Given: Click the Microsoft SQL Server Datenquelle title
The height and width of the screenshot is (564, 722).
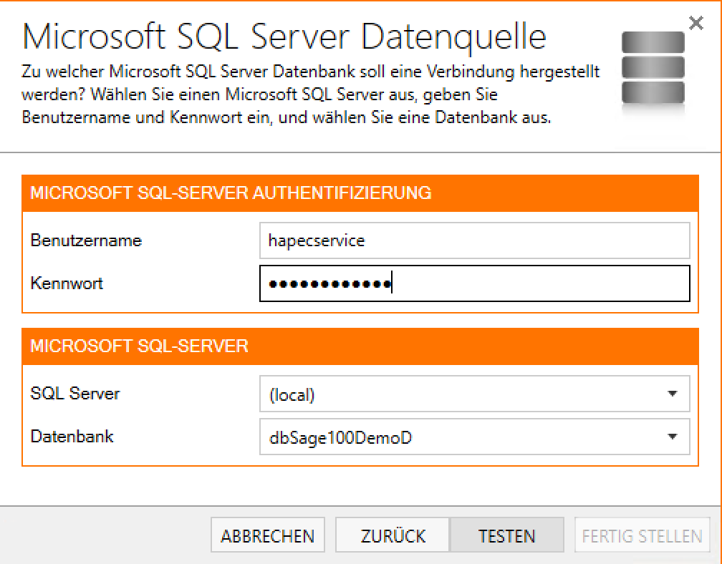Looking at the screenshot, I should (284, 36).
